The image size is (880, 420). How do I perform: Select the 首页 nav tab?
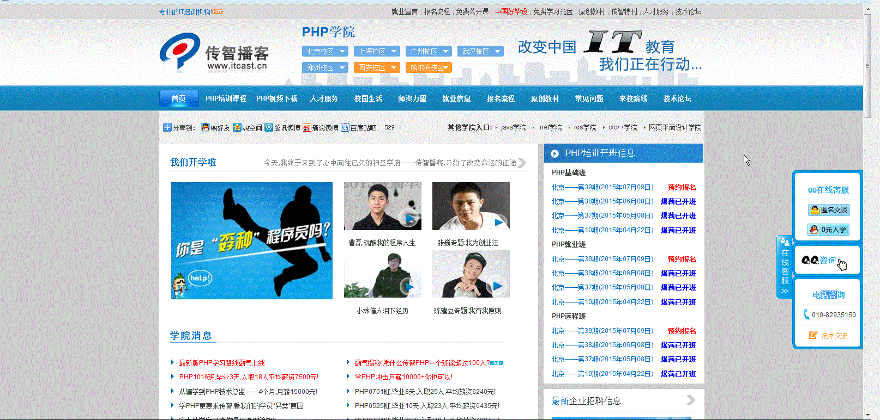[179, 98]
